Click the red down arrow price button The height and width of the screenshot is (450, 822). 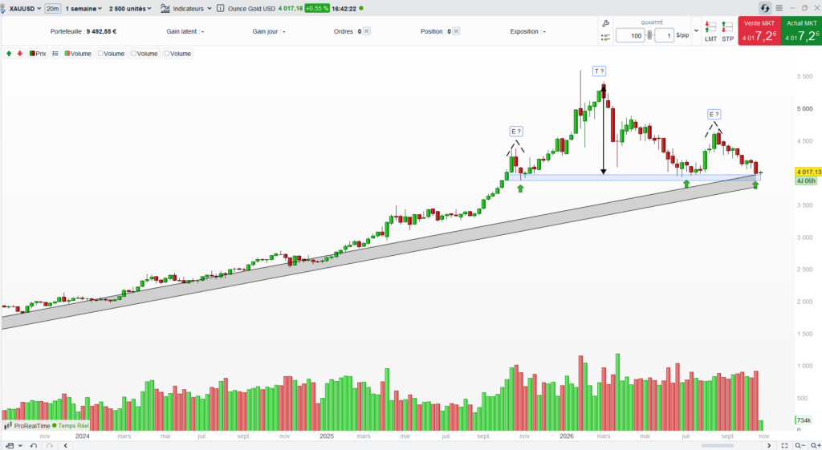[20, 54]
